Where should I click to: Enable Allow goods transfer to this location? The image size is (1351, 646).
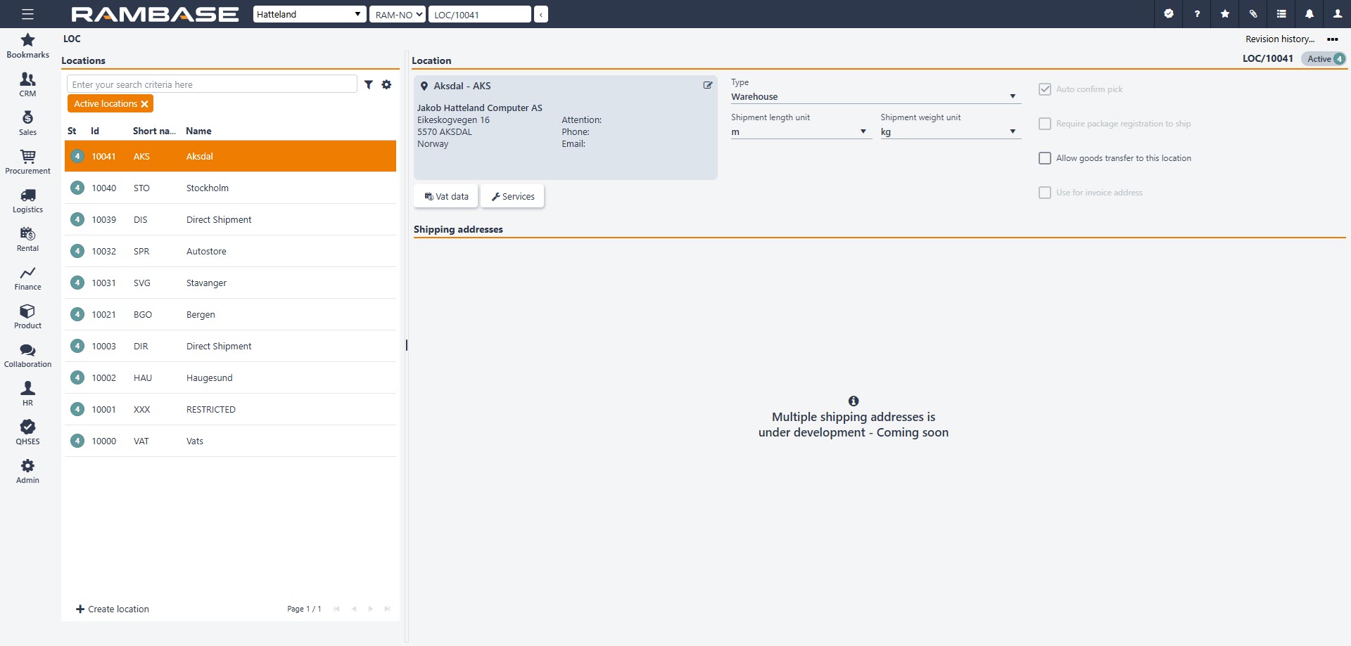(1045, 158)
